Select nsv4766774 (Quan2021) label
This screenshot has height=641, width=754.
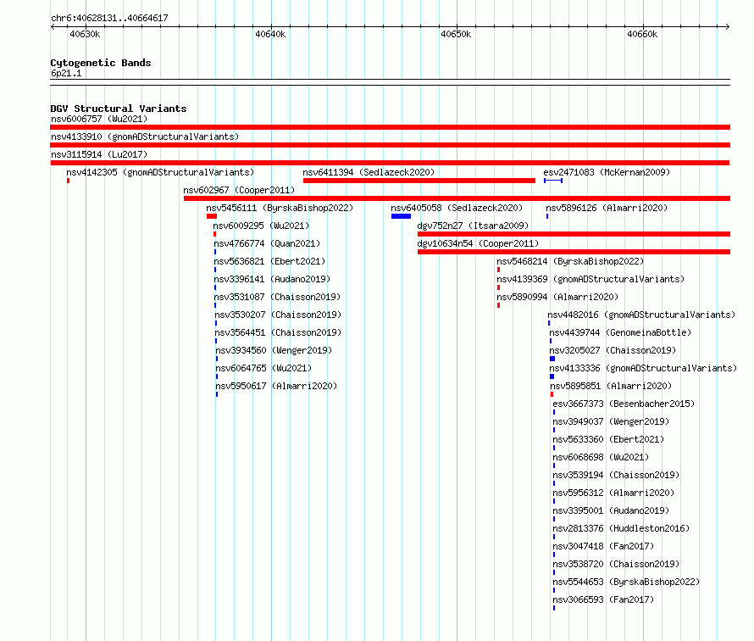tap(267, 243)
